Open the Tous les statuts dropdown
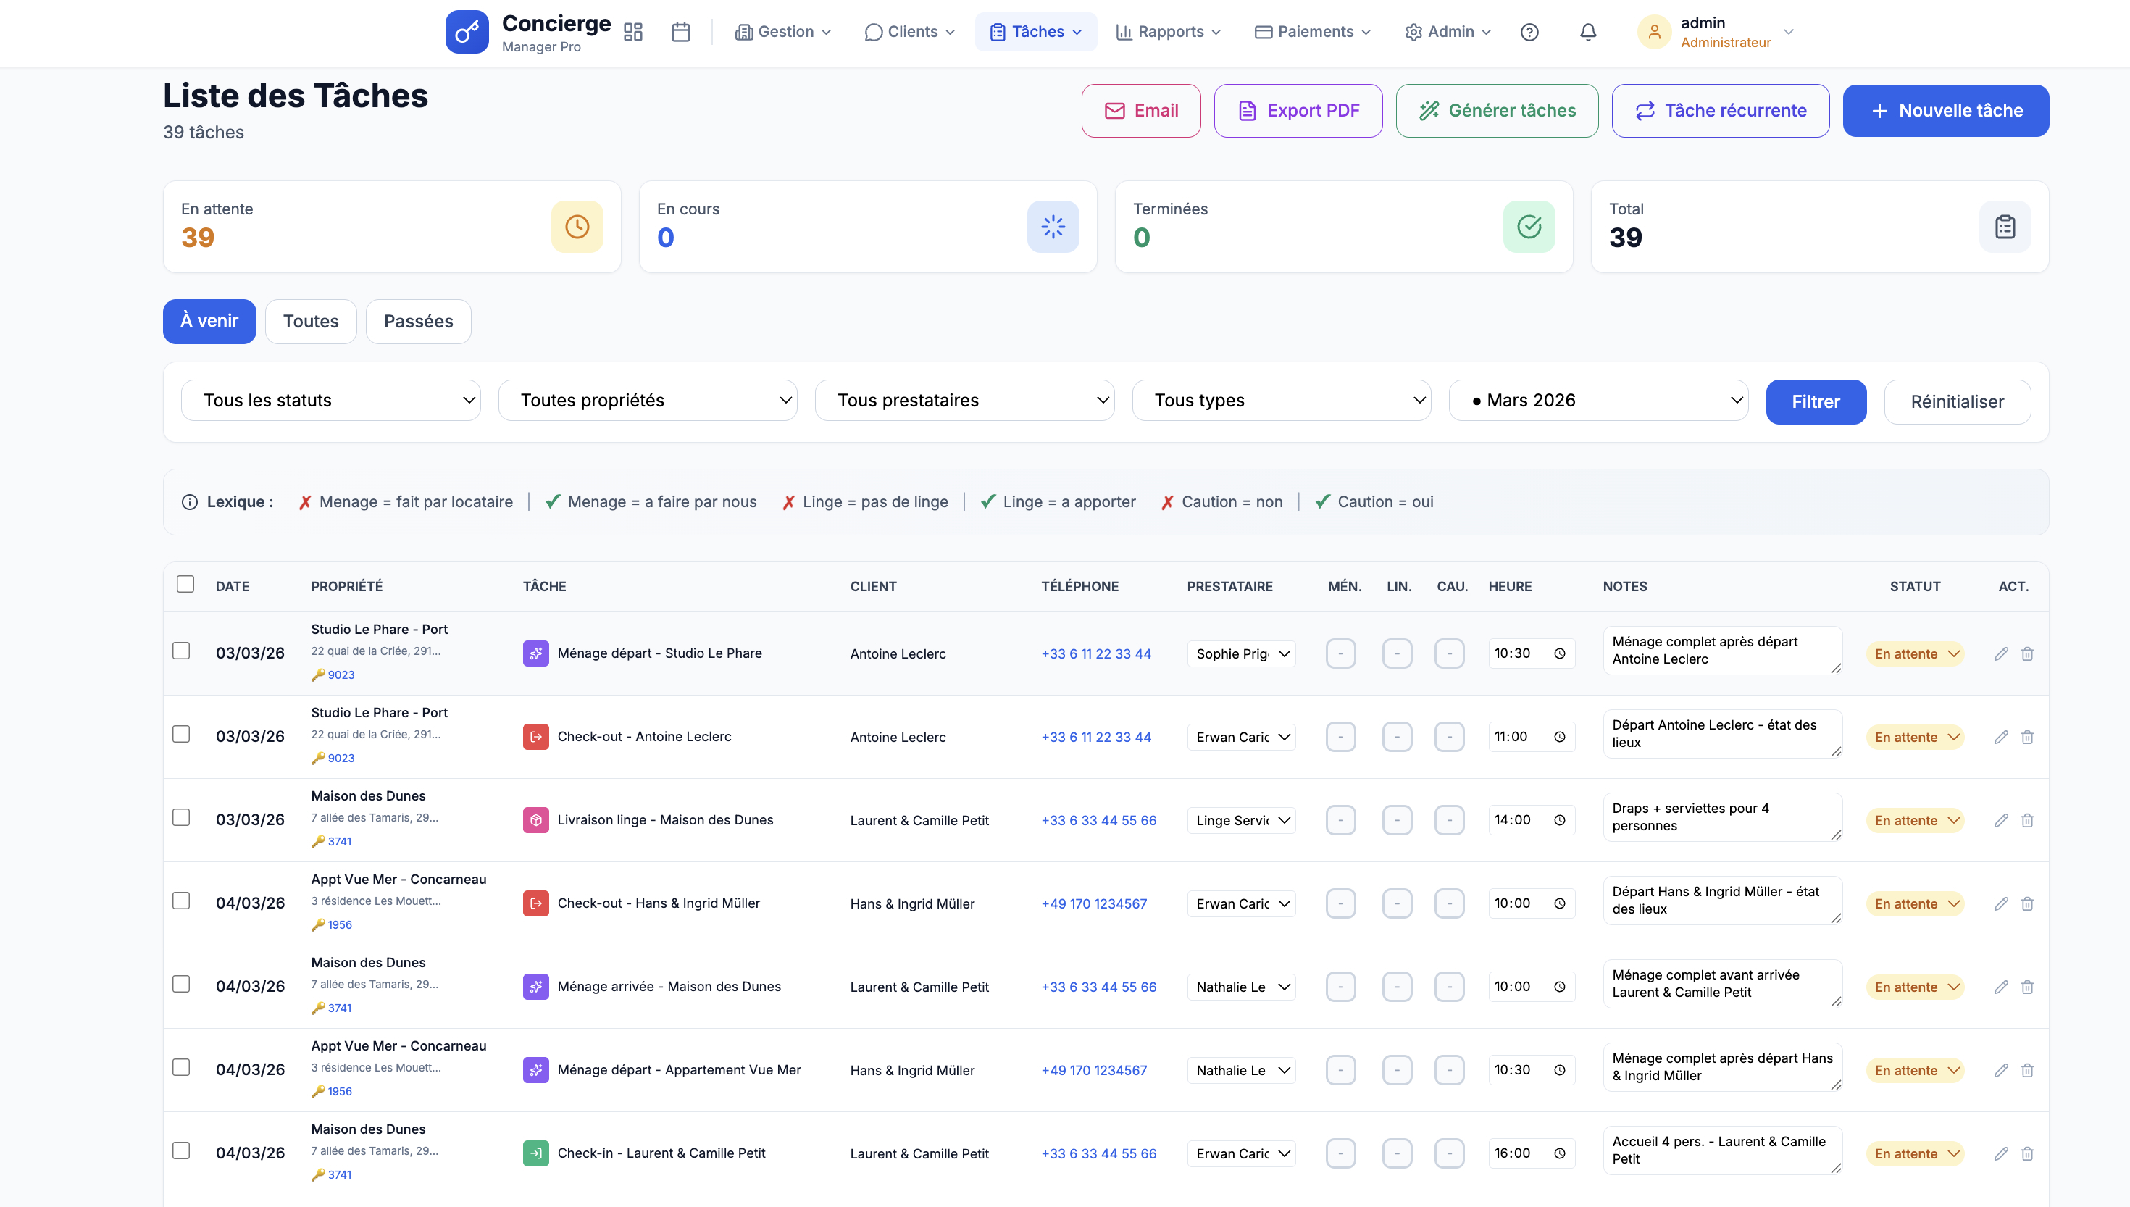The width and height of the screenshot is (2130, 1207). [330, 401]
